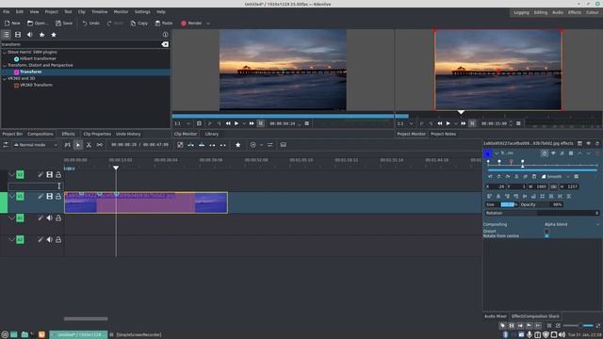
Task: Open the Render dropdown arrow
Action: [x=208, y=24]
